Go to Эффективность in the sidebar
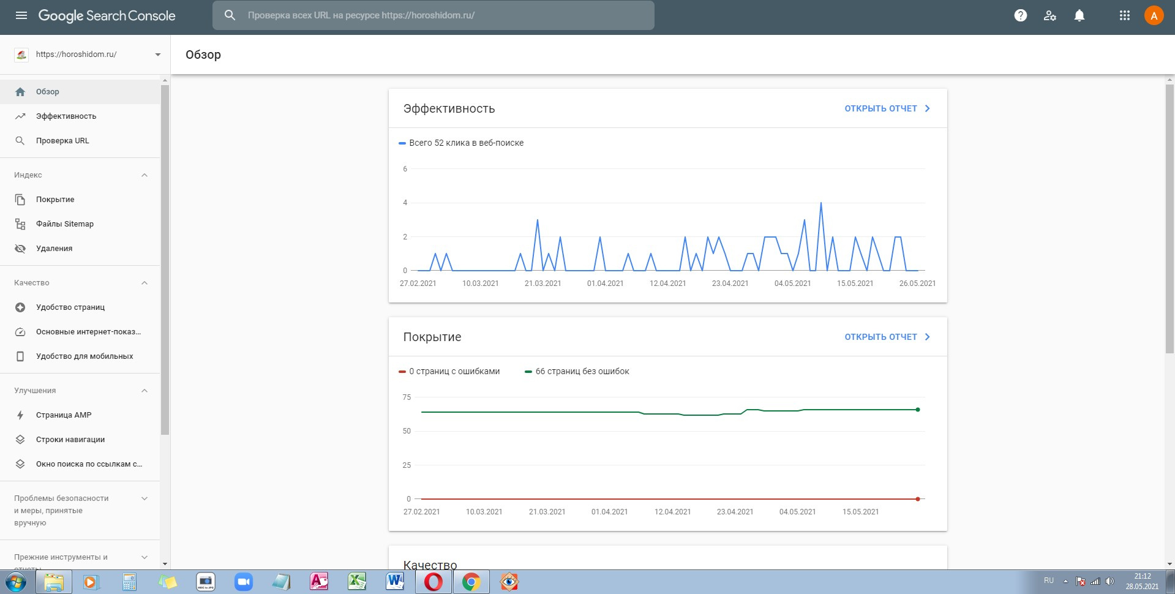 (66, 116)
